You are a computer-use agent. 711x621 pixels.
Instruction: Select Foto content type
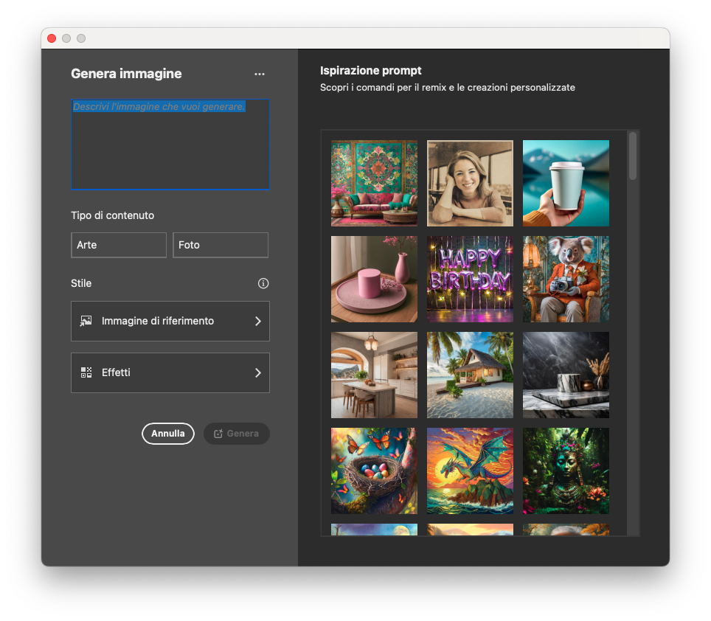click(221, 245)
